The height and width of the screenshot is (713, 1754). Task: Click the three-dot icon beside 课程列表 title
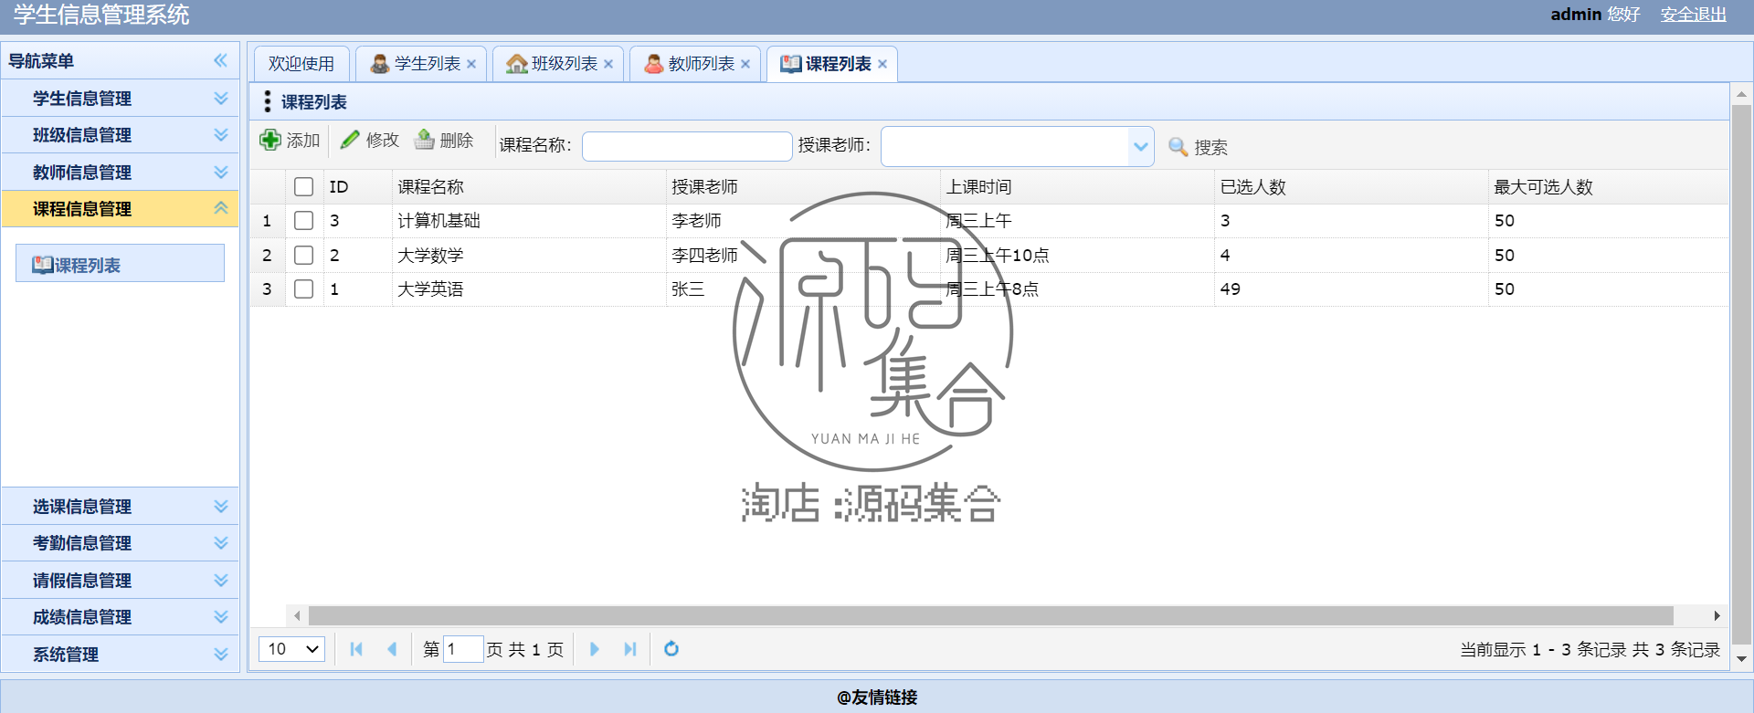tap(267, 101)
